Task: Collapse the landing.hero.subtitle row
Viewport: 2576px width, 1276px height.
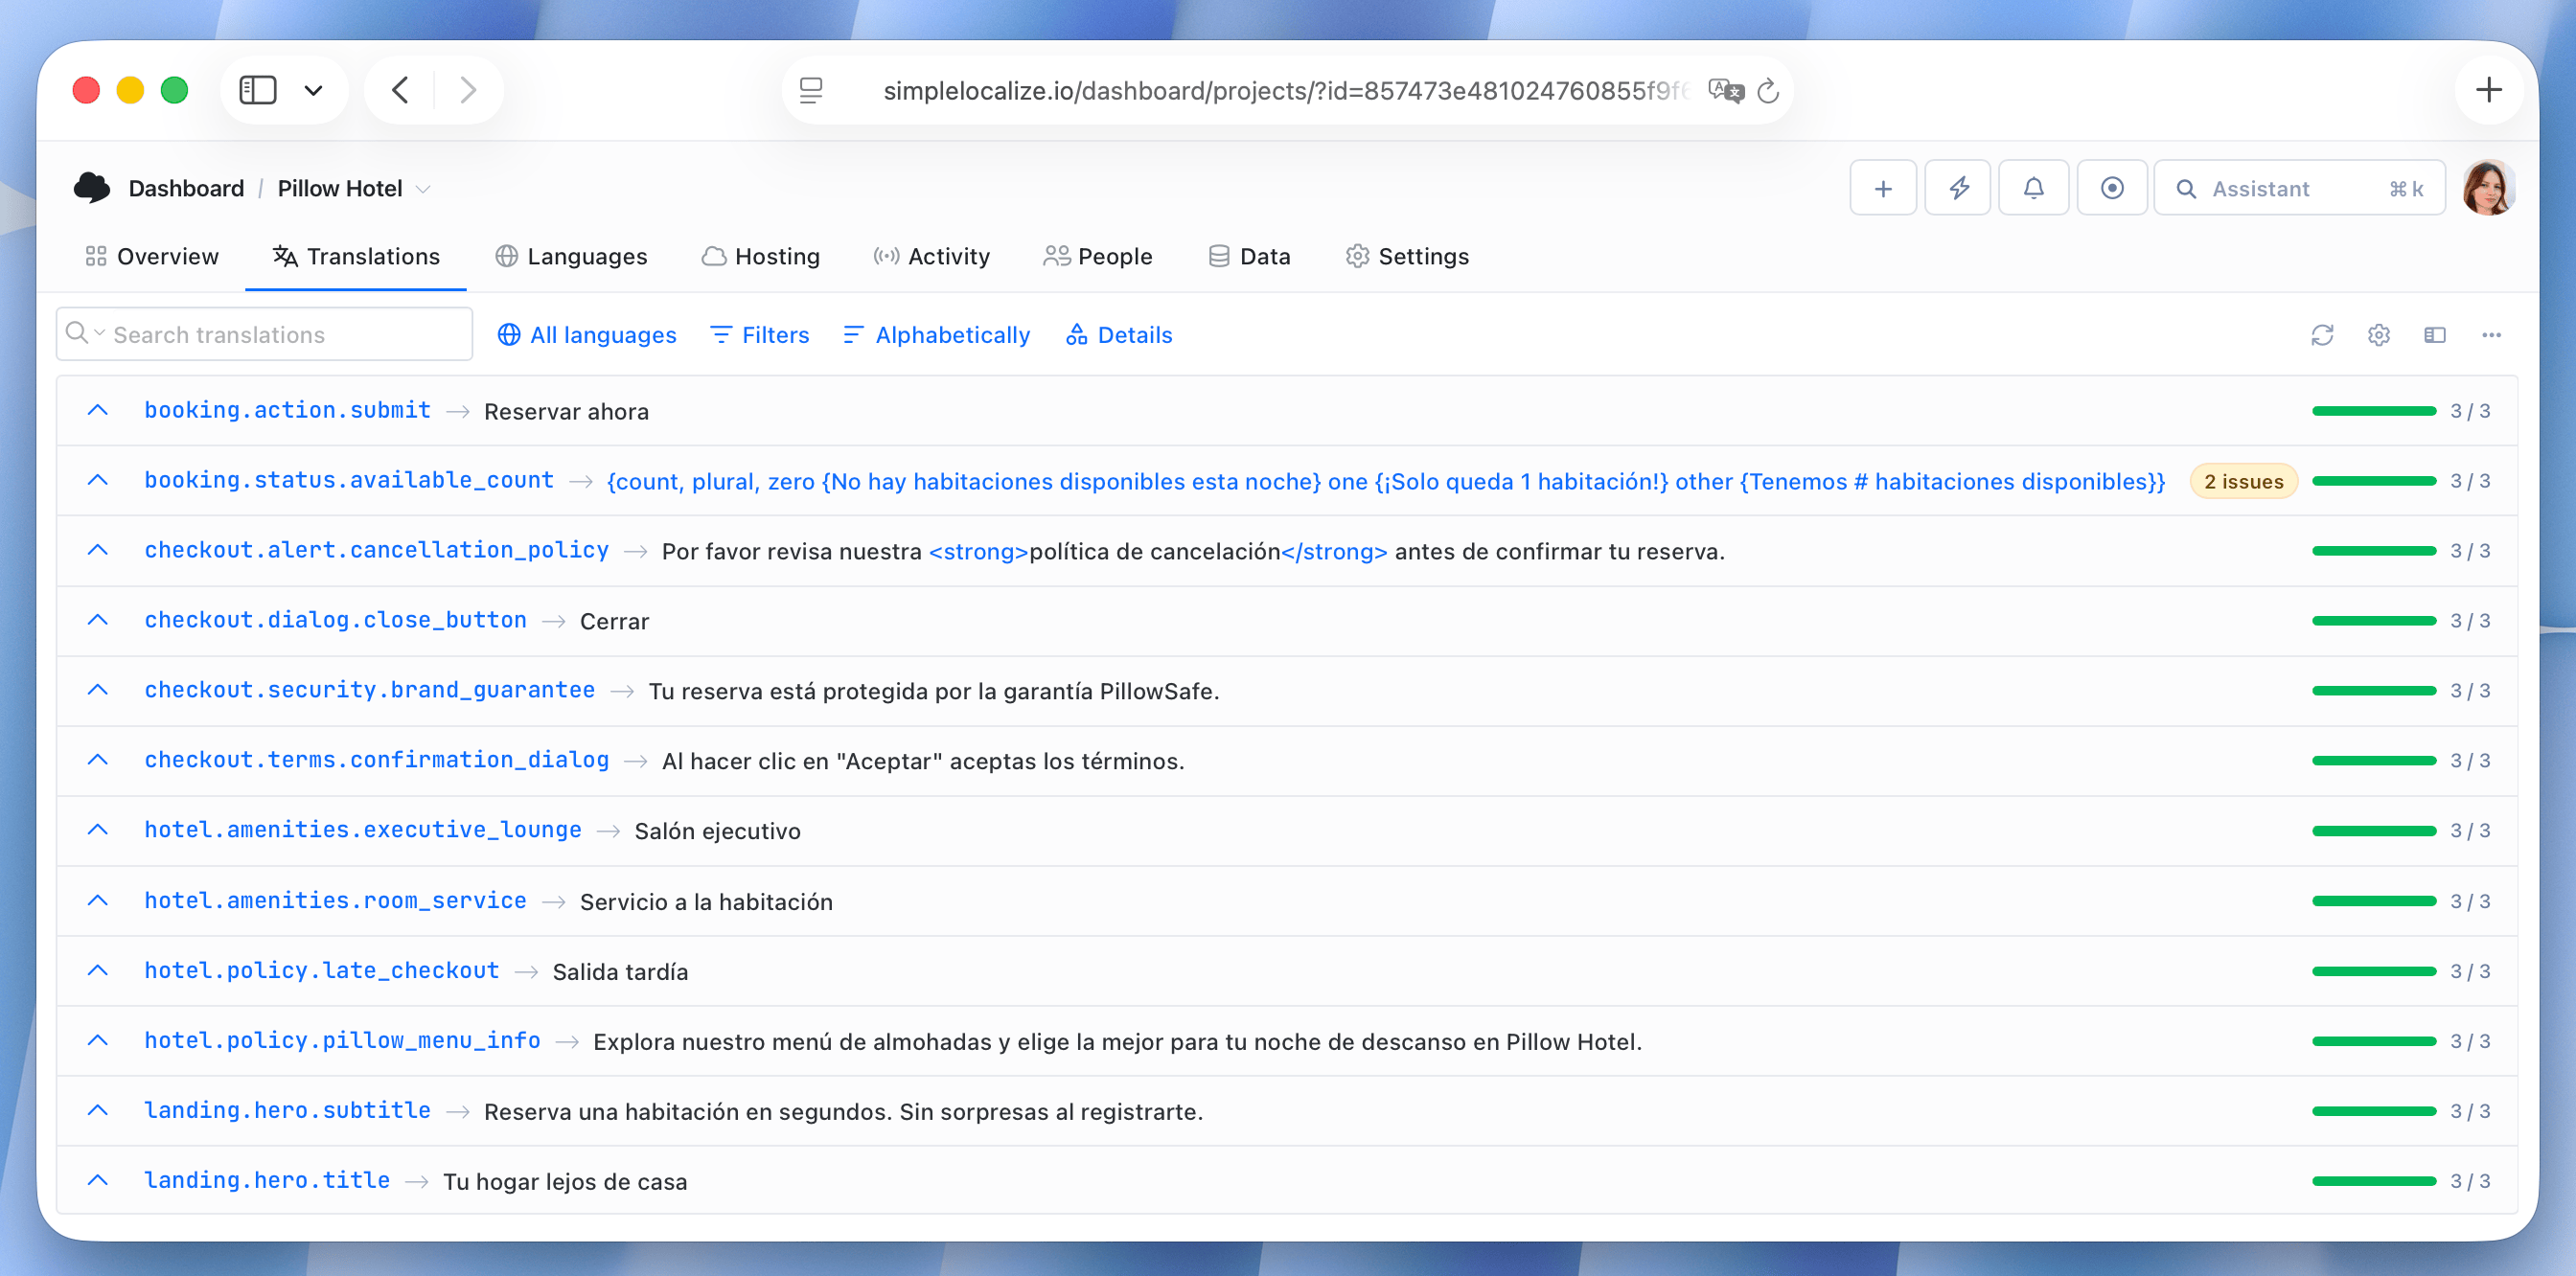Action: click(97, 1110)
